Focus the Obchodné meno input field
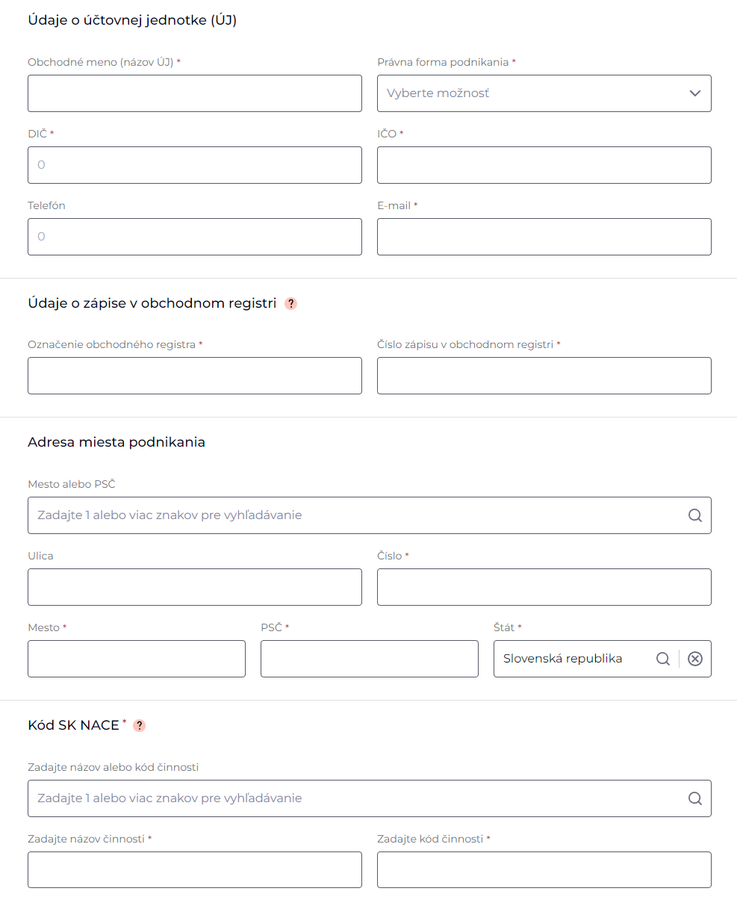Viewport: 737px width, 906px height. tap(194, 93)
